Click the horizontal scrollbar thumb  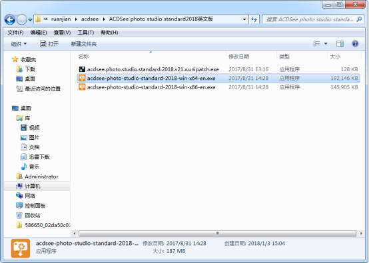[217, 233]
